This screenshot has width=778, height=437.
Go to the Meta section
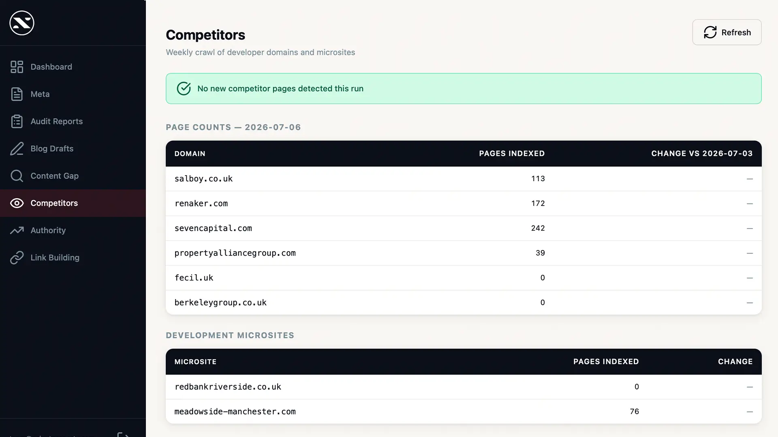[73, 94]
